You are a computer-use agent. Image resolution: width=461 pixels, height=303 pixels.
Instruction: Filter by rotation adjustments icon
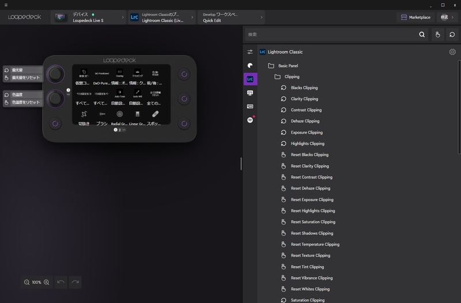coord(452,35)
